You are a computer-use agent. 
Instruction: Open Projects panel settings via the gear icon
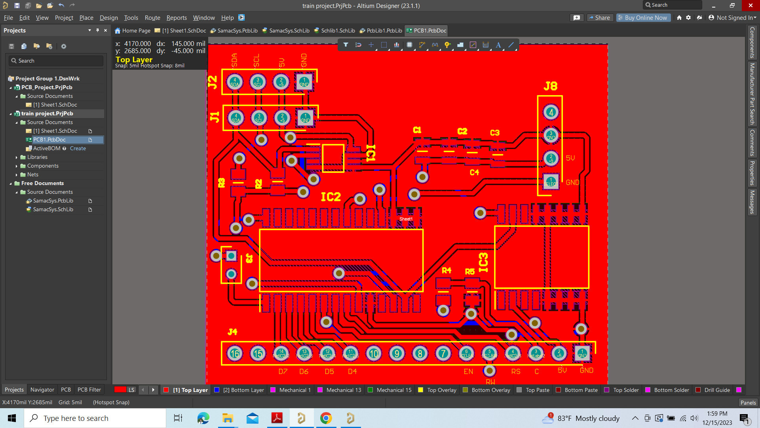pyautogui.click(x=63, y=46)
